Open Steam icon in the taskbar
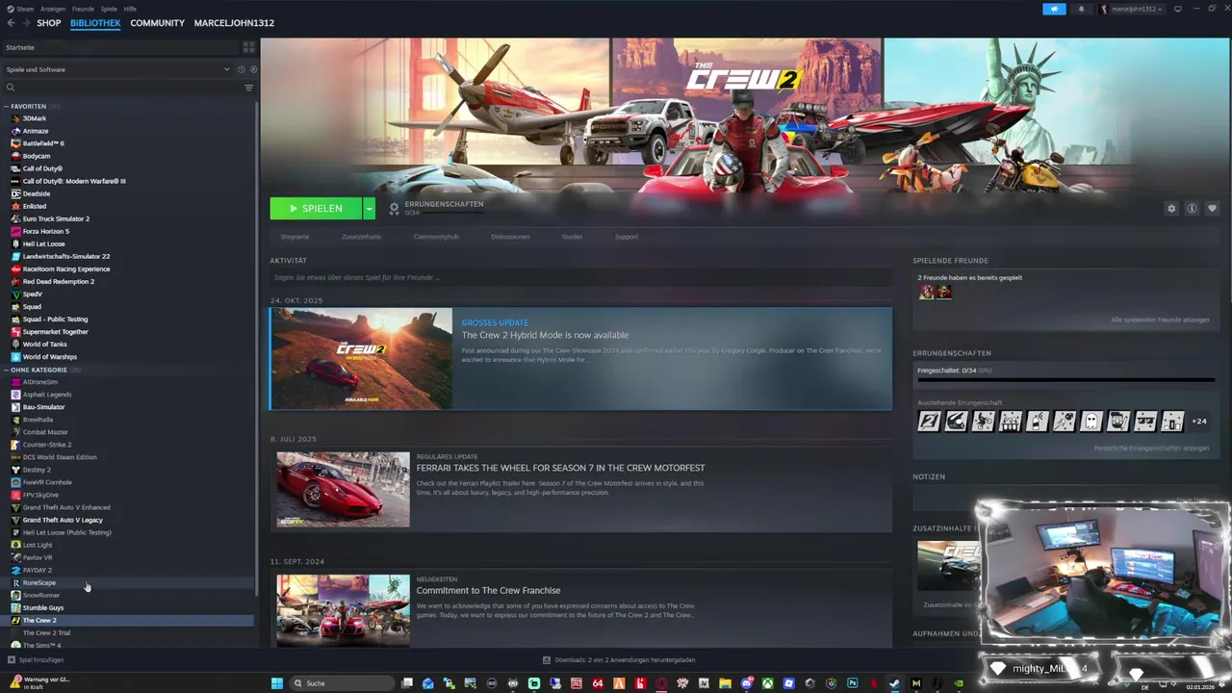 click(x=894, y=683)
